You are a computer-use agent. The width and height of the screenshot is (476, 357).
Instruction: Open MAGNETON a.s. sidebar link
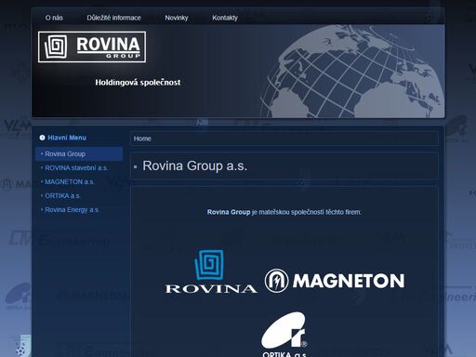click(x=70, y=182)
